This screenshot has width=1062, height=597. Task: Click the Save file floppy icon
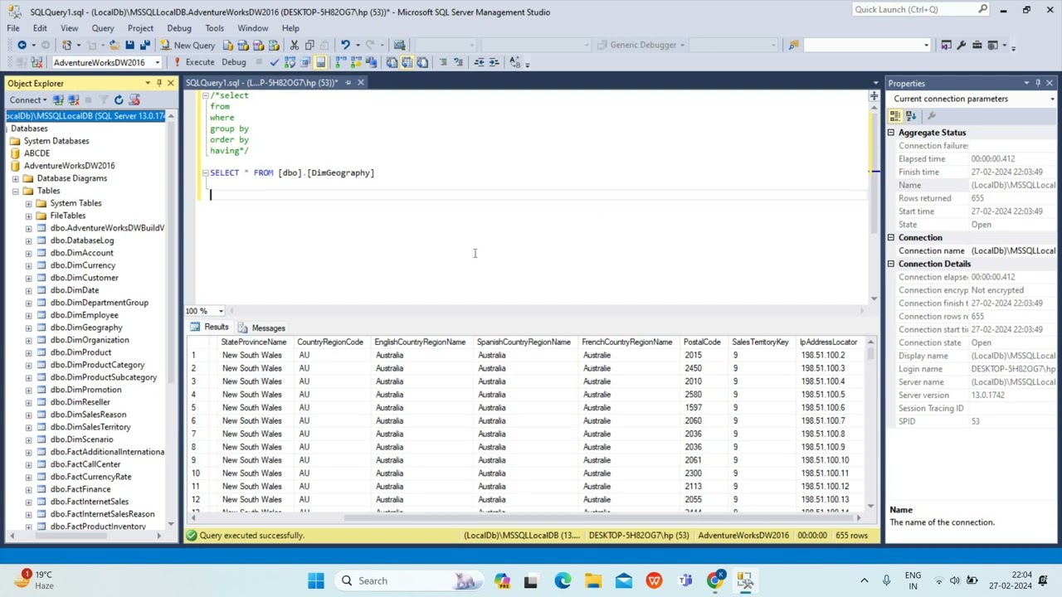[129, 45]
